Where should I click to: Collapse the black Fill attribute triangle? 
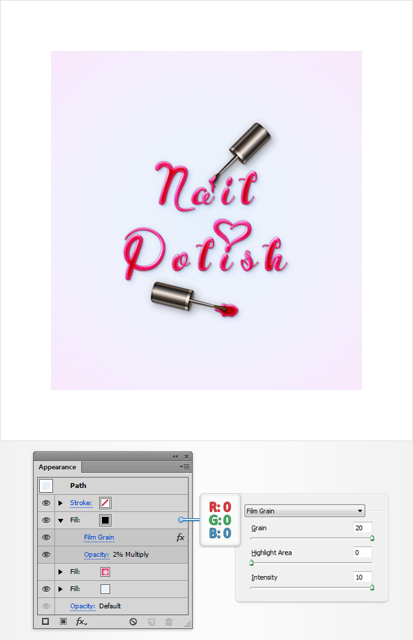coord(61,520)
